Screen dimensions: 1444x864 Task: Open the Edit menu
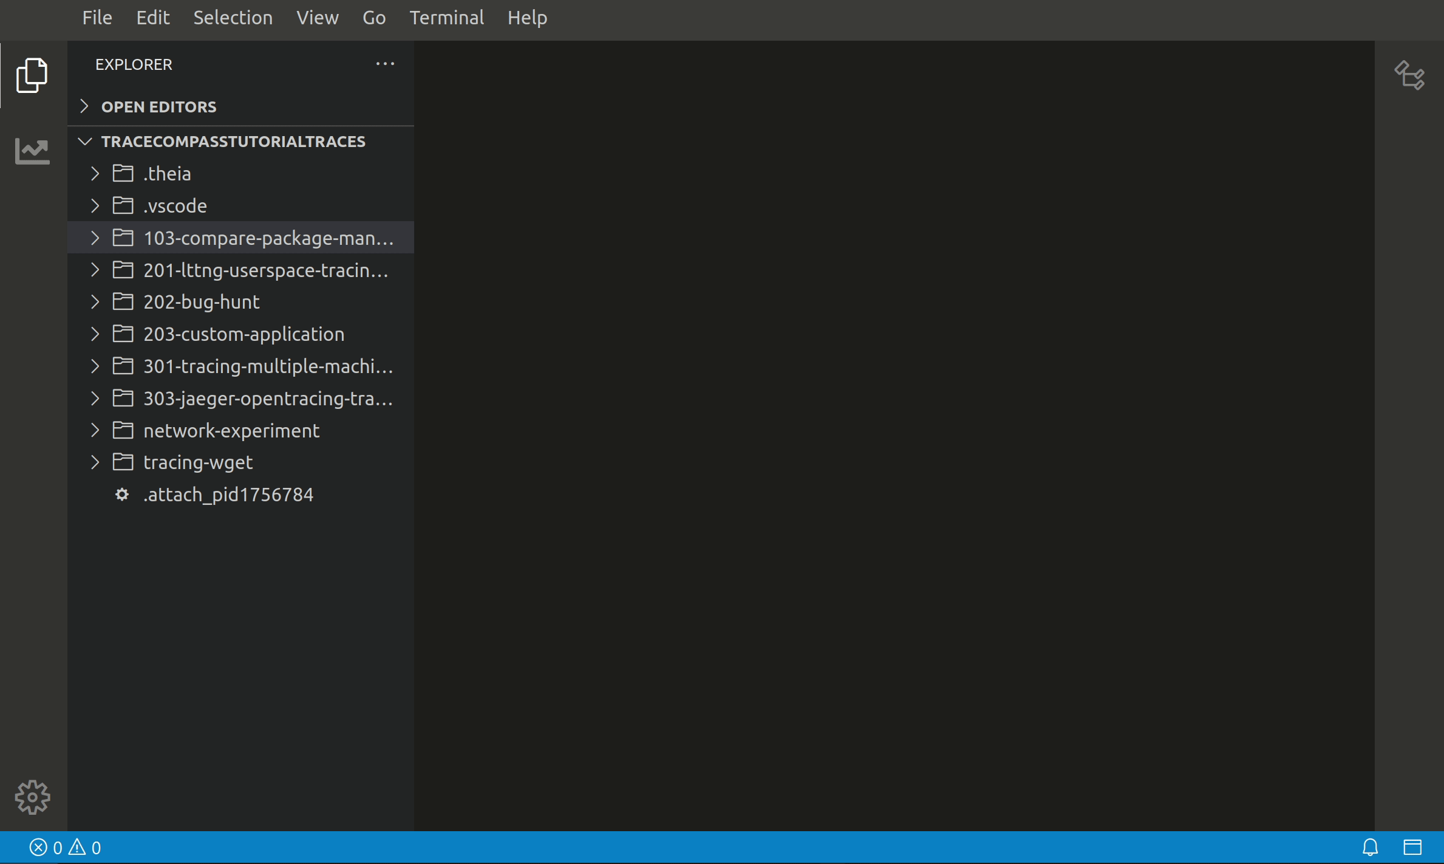pyautogui.click(x=152, y=18)
